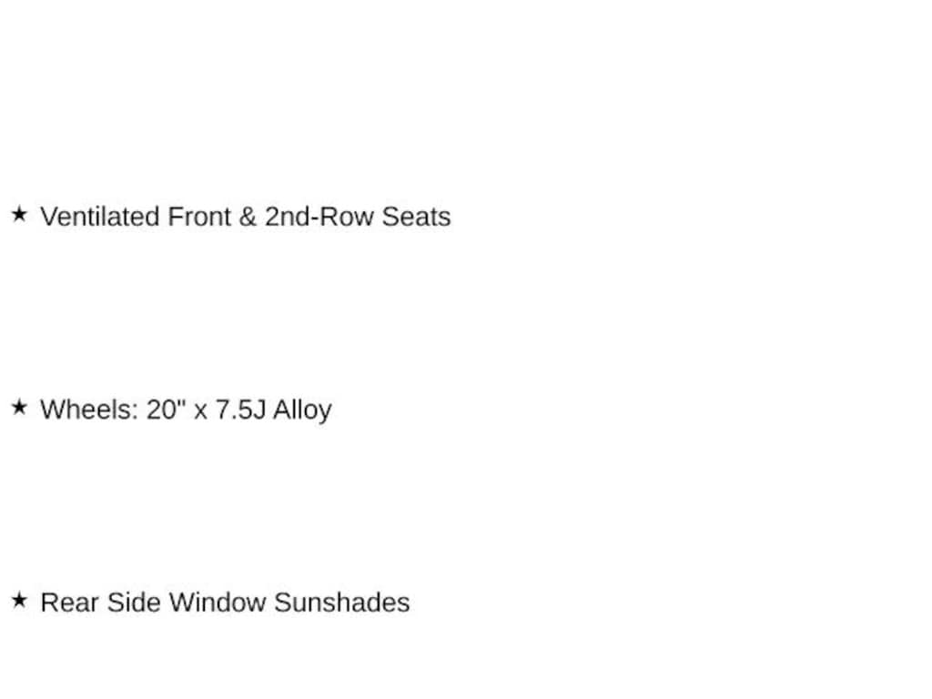Click the word "Rear" in the sunshades line
This screenshot has width=932, height=699.
69,603
